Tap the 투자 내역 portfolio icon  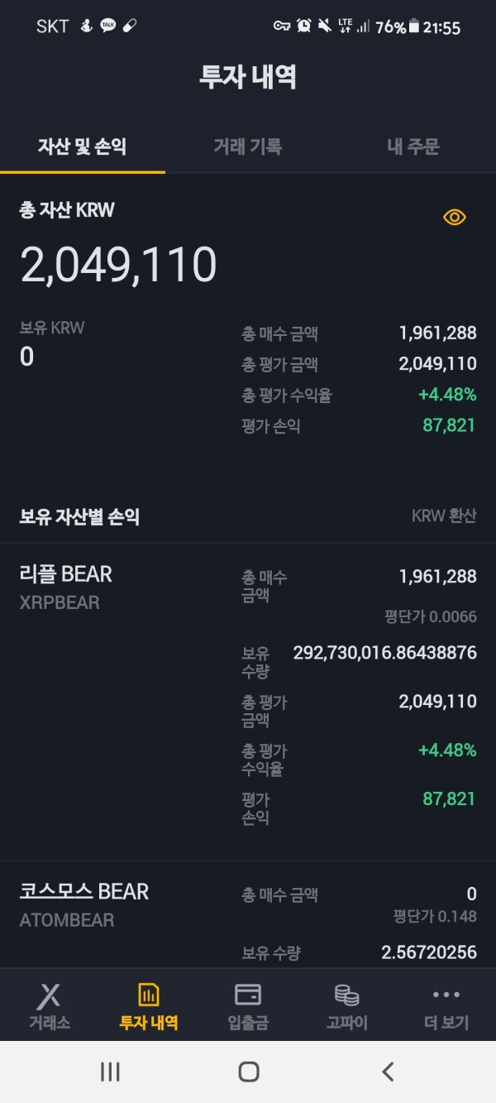(x=149, y=1005)
